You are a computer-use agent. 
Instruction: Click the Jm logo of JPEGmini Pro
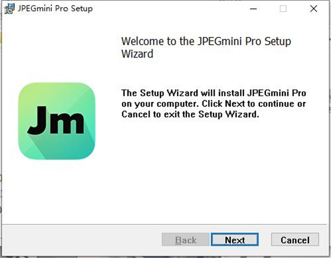57,121
